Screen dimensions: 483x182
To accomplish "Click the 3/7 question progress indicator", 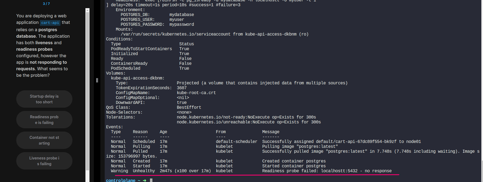I will (46, 4).
